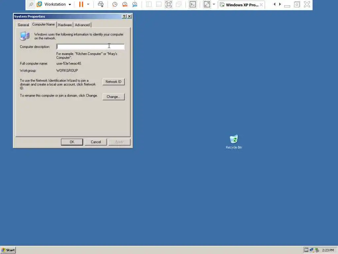Open the snapshot manager icon
The height and width of the screenshot is (254, 338).
135,4
